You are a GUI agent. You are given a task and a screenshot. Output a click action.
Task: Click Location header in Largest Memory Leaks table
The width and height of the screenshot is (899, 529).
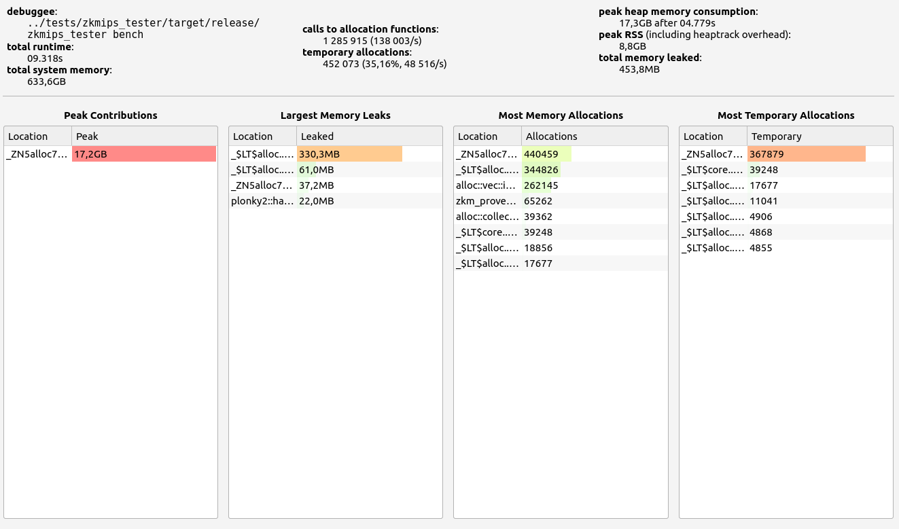(263, 136)
